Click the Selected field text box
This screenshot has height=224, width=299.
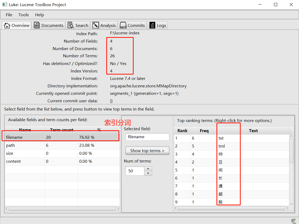point(147,137)
